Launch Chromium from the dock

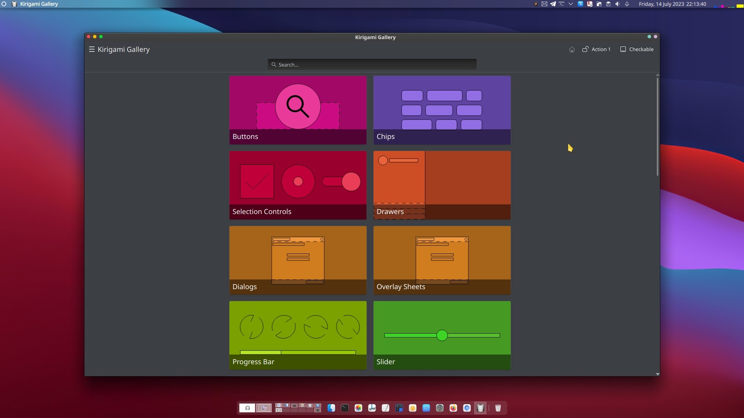tap(467, 408)
